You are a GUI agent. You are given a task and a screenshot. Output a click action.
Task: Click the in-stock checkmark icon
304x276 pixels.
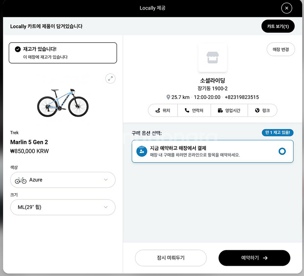click(18, 49)
